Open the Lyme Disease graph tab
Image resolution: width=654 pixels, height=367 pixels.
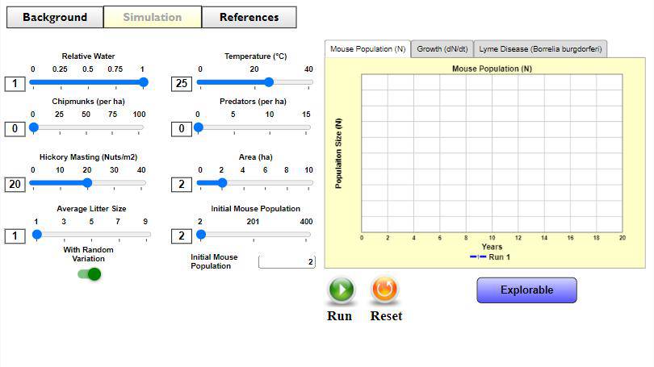coord(539,49)
